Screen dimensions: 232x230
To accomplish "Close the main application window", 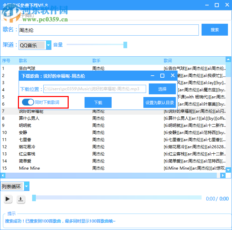I will coord(227,5).
